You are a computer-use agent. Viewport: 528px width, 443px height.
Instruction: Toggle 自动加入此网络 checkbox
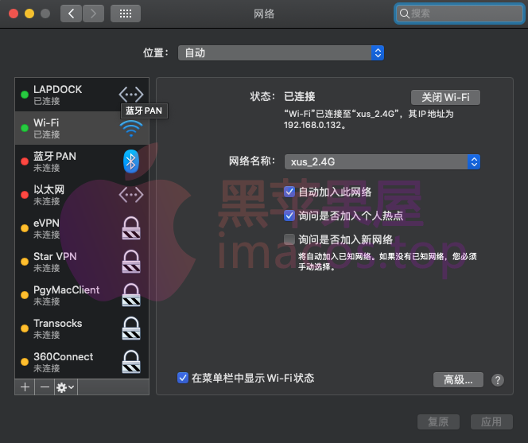tap(289, 192)
